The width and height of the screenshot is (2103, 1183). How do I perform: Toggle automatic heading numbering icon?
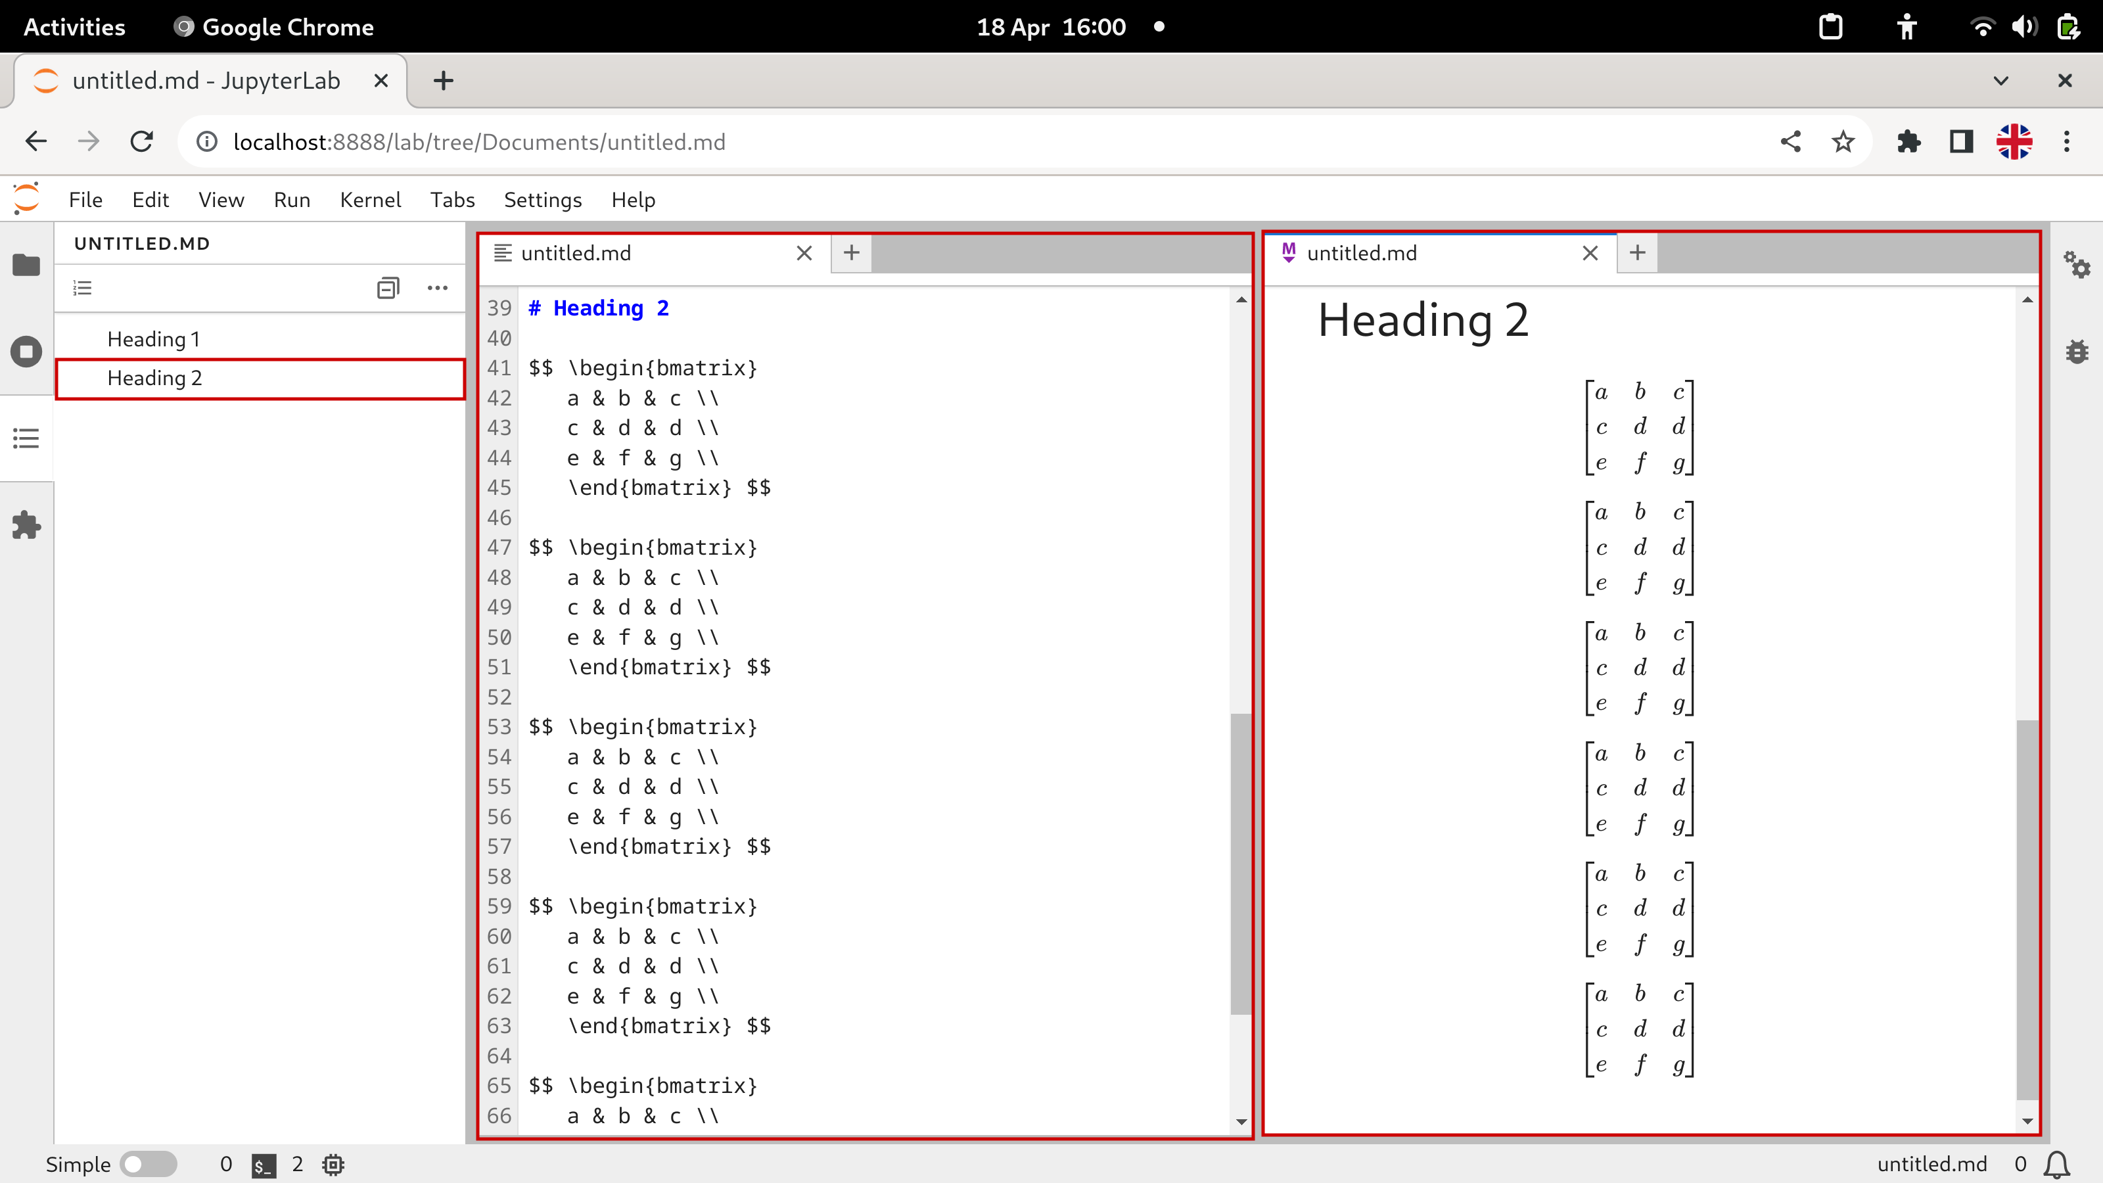(82, 287)
